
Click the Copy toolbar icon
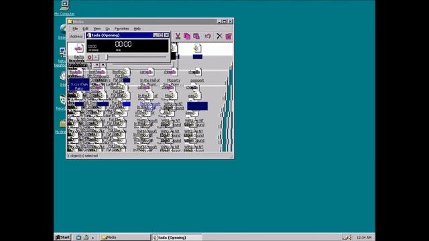[x=187, y=36]
